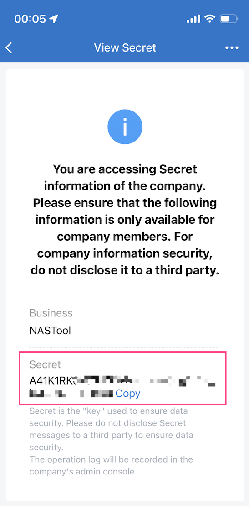Tap the cellular signal bars icon
The height and width of the screenshot is (506, 249).
click(x=193, y=19)
